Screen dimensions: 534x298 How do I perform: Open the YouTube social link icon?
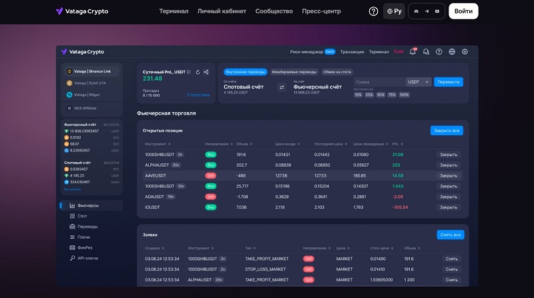coord(437,11)
